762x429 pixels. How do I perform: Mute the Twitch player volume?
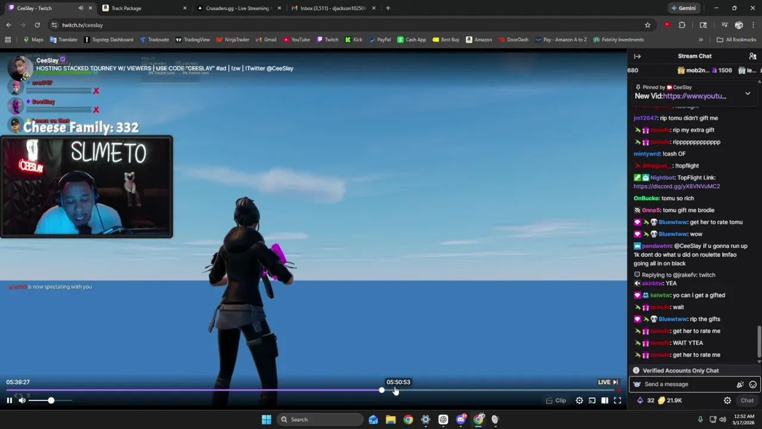click(22, 400)
